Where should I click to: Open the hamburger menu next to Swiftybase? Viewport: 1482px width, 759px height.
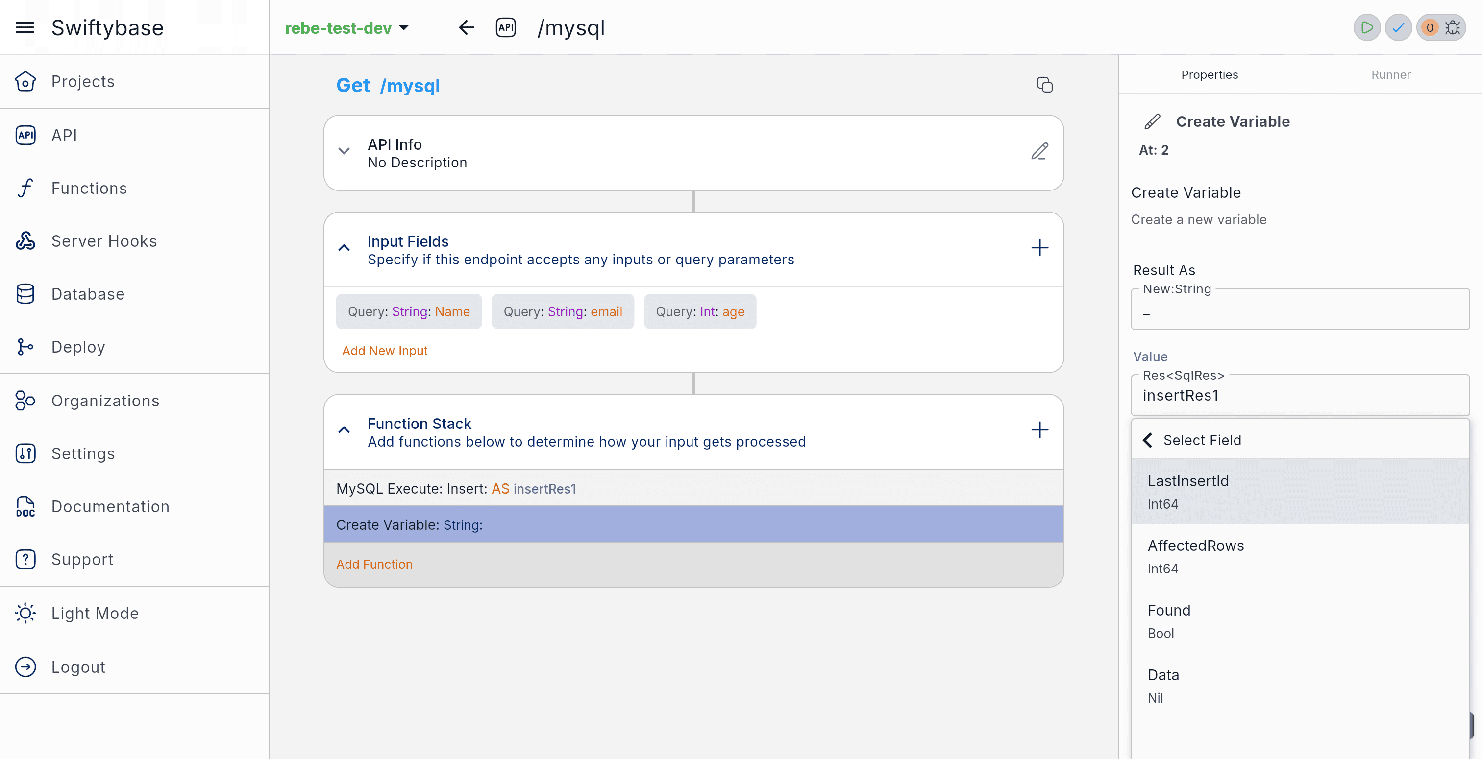click(x=25, y=27)
